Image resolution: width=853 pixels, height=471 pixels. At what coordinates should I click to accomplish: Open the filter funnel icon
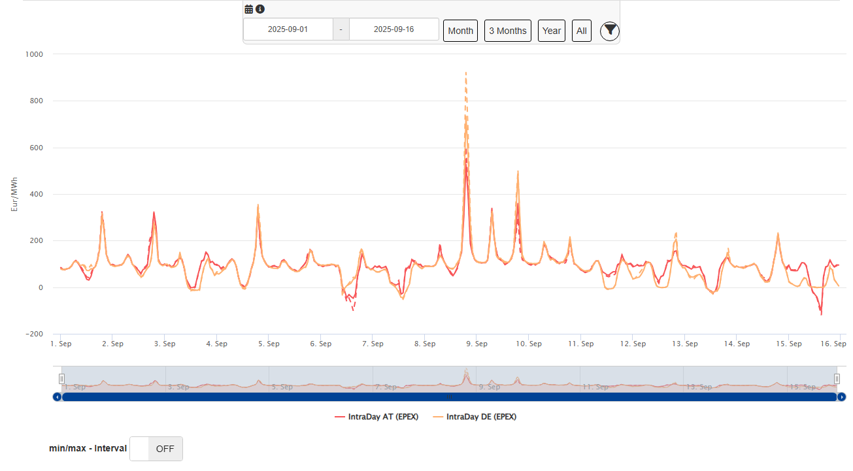pos(609,30)
